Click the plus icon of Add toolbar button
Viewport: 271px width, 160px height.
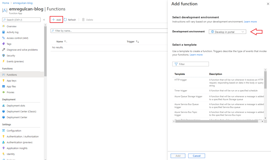pos(53,20)
